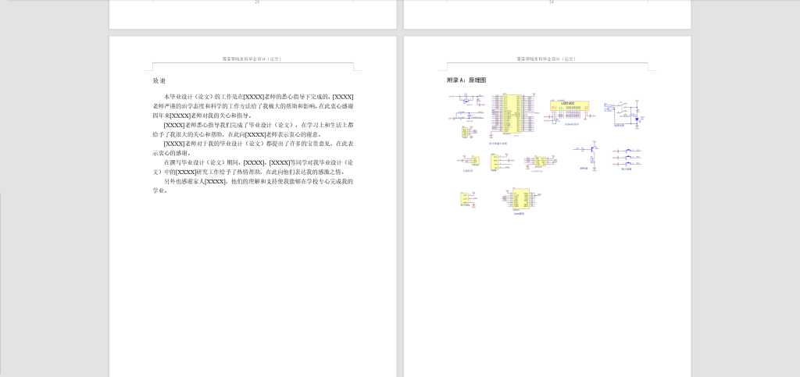The height and width of the screenshot is (377, 800).
Task: Select the reset circuit at schematic top-left
Action: [466, 98]
